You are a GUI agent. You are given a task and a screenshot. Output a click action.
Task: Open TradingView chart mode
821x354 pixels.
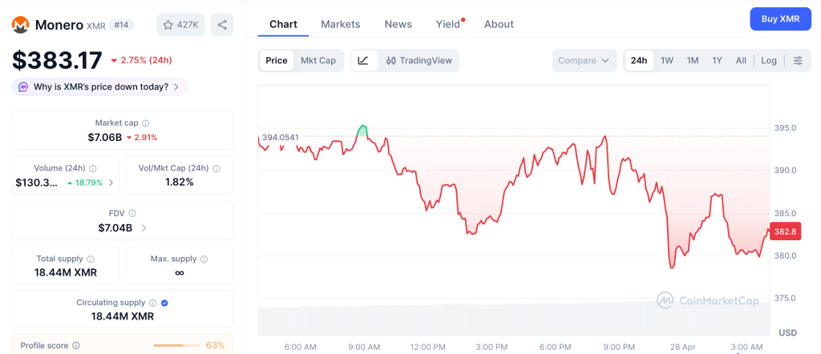(419, 61)
